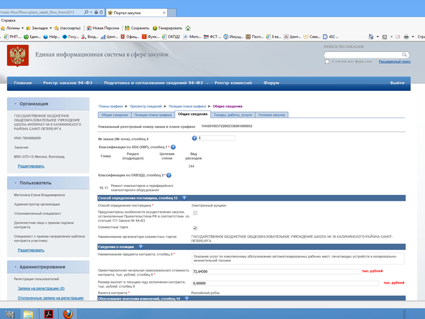The image size is (425, 319).
Task: Open the print options dropdown arrow
Action: tap(413, 37)
